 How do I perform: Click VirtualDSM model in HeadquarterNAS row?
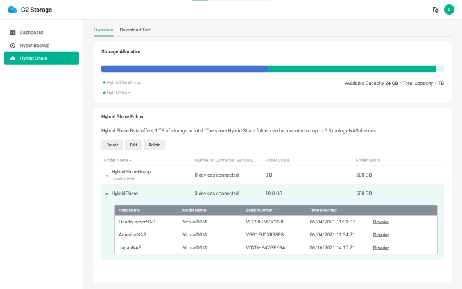point(194,222)
